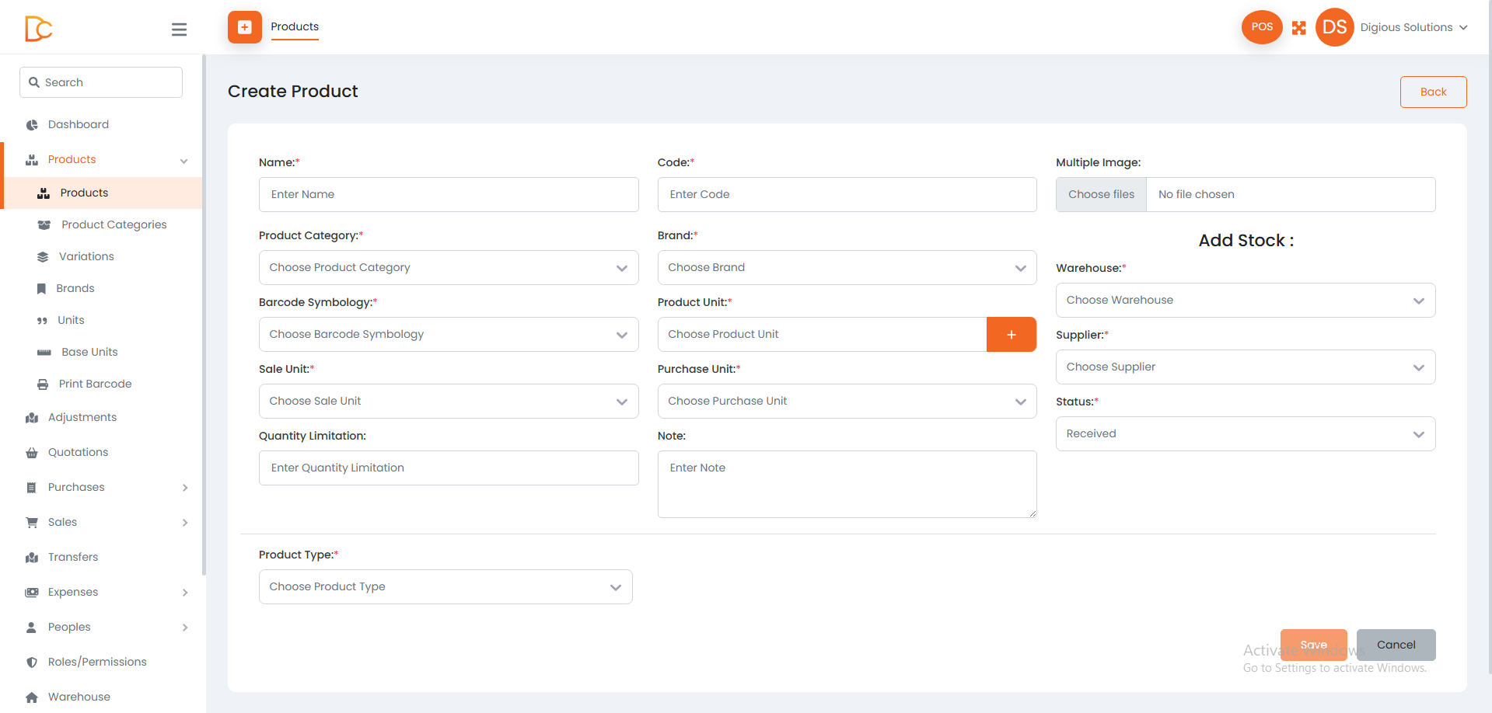The height and width of the screenshot is (713, 1492).
Task: Click the Base Units ruler icon
Action: [44, 353]
